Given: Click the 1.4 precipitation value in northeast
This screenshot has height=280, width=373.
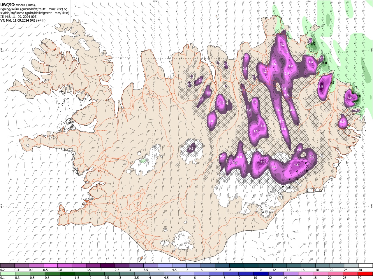Looking at the screenshot, I should pyautogui.click(x=311, y=62).
